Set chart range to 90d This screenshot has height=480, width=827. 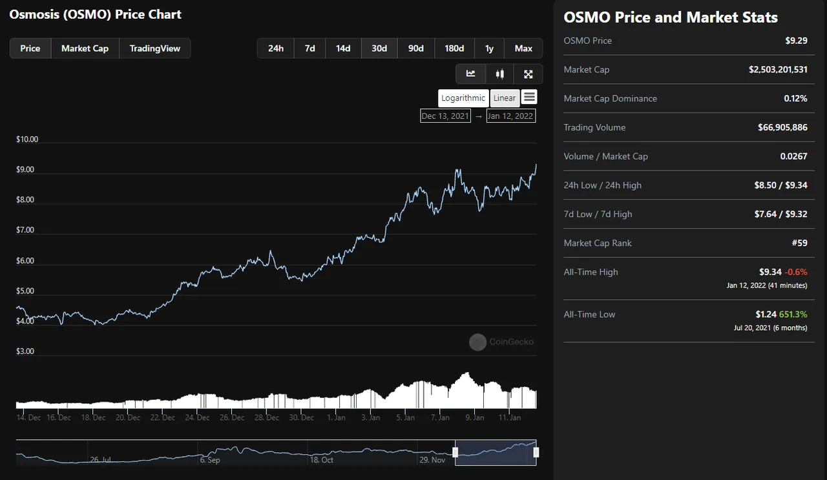pos(416,48)
